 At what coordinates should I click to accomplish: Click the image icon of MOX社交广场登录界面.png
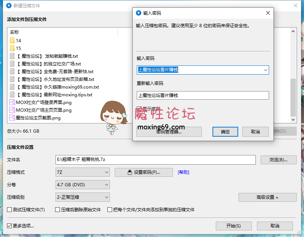[12, 102]
